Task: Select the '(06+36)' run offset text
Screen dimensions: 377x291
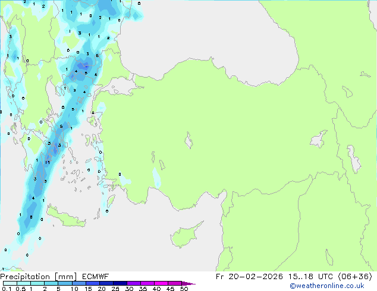Action: coord(355,277)
